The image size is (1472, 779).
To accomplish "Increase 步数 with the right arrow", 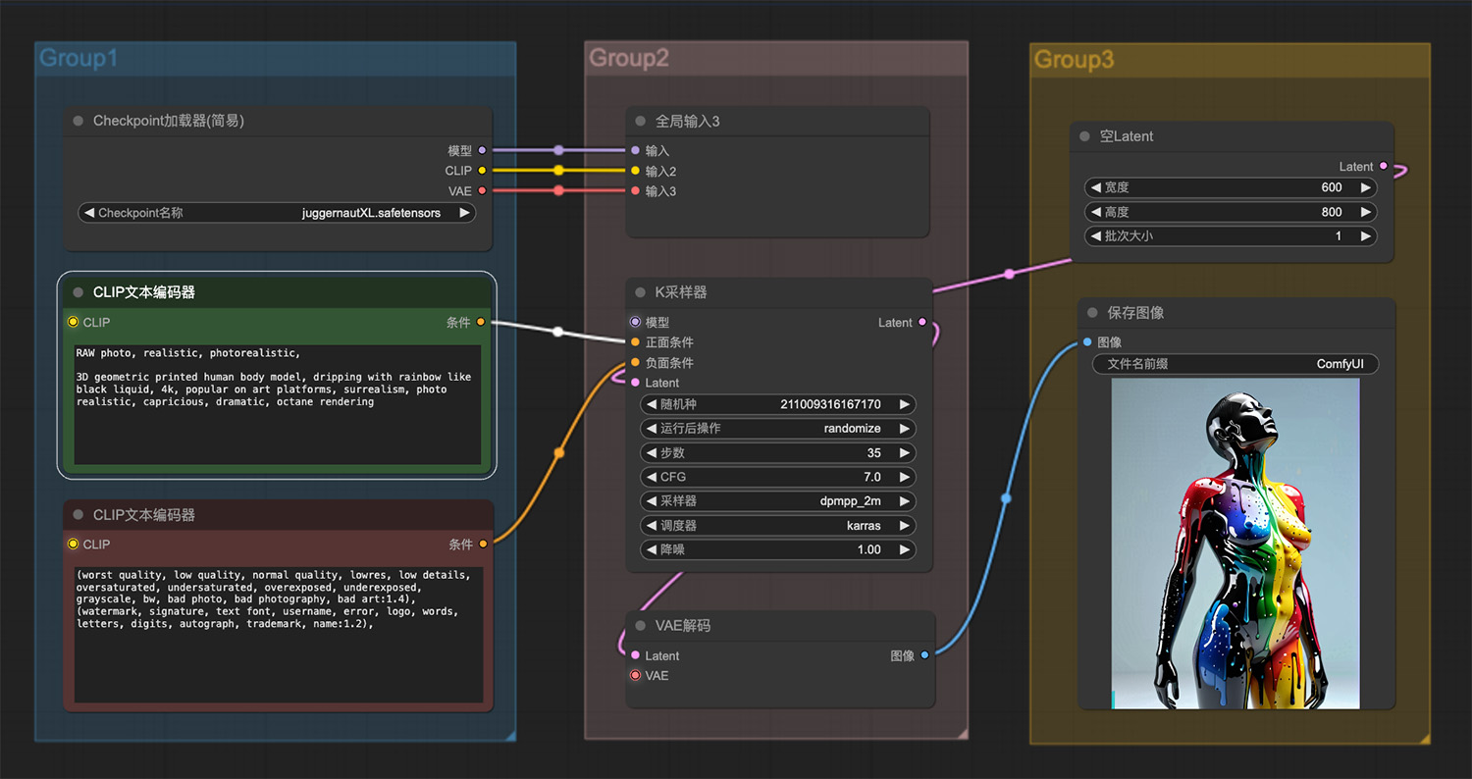I will click(904, 453).
